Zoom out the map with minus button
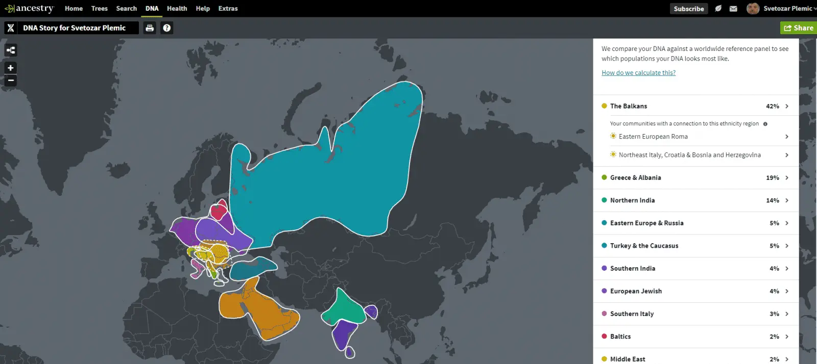Image resolution: width=817 pixels, height=364 pixels. tap(11, 81)
